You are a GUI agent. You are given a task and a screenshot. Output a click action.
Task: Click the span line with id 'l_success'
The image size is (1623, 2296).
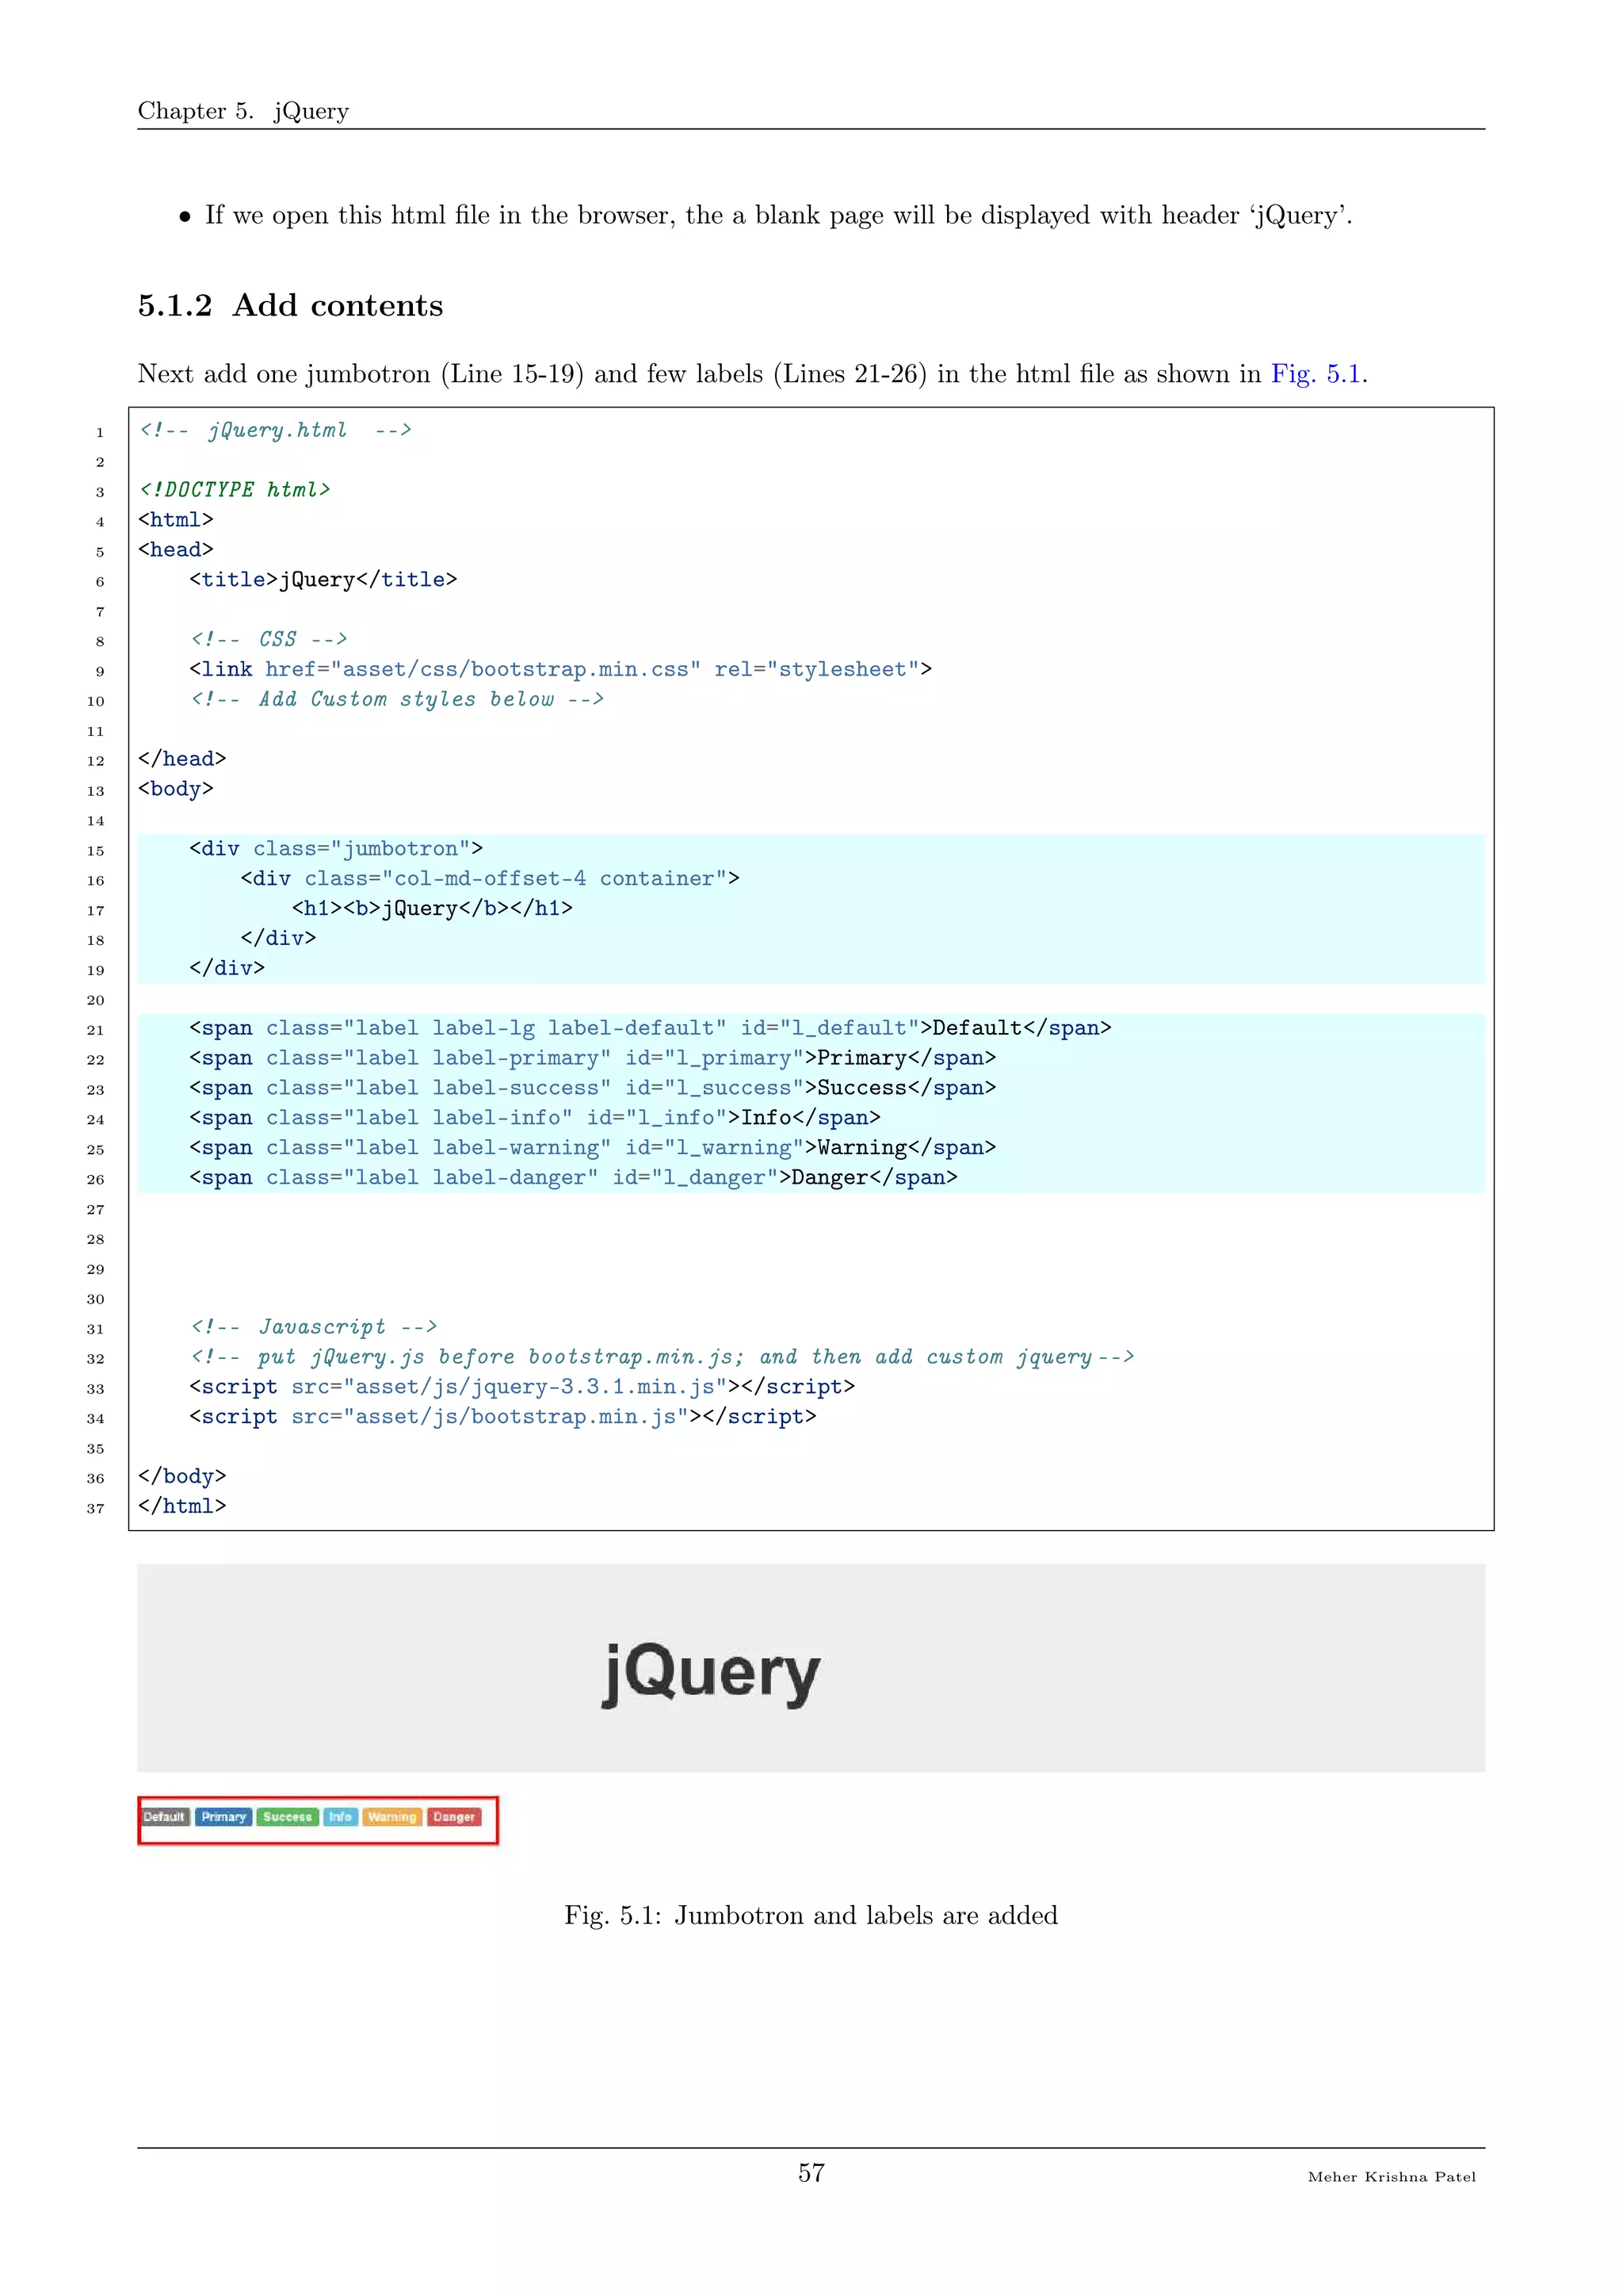point(593,1088)
